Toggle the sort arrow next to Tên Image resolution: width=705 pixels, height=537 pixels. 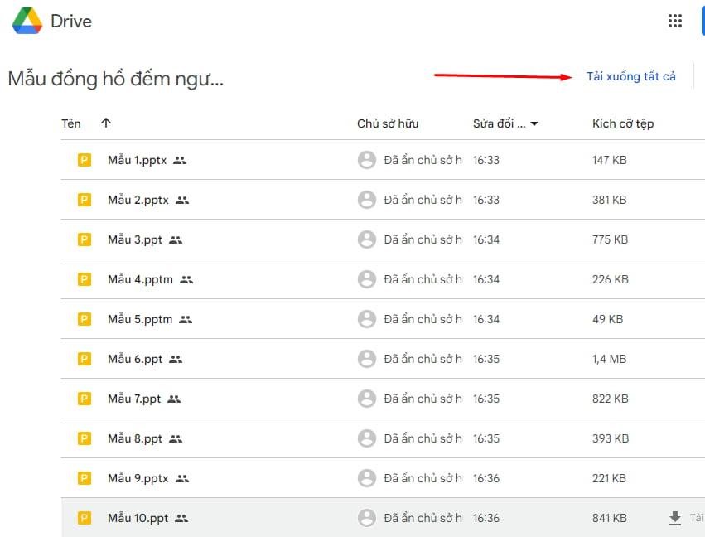(106, 123)
